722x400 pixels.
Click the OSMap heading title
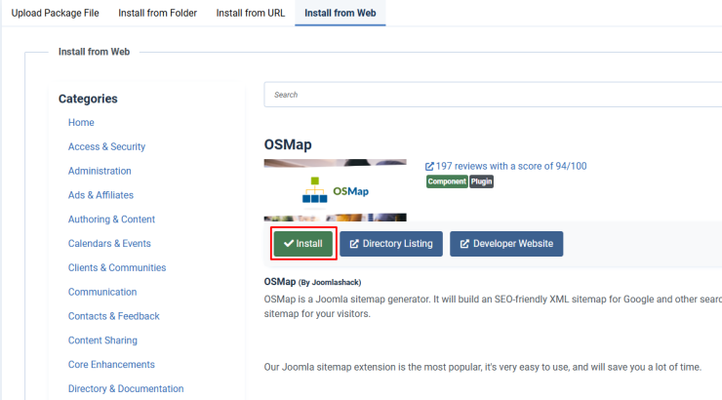coord(288,144)
